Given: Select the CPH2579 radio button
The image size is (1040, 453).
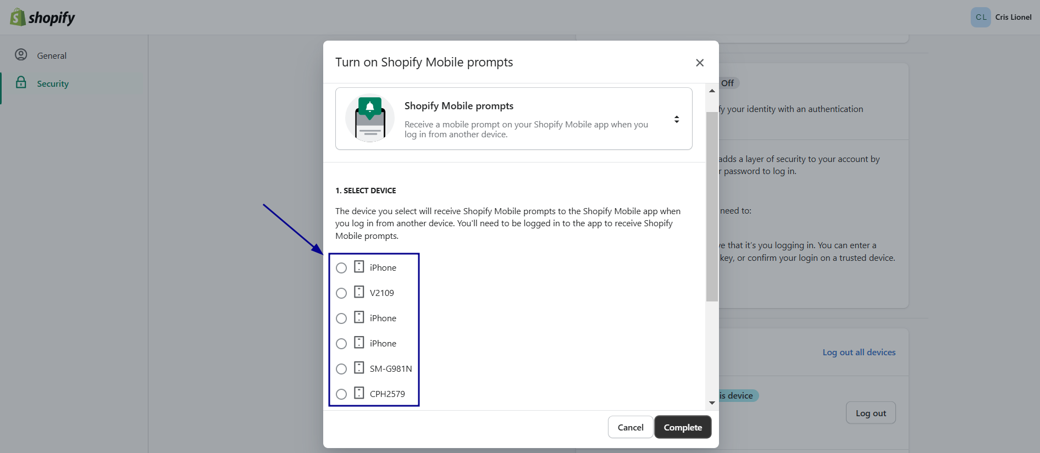Looking at the screenshot, I should [341, 394].
